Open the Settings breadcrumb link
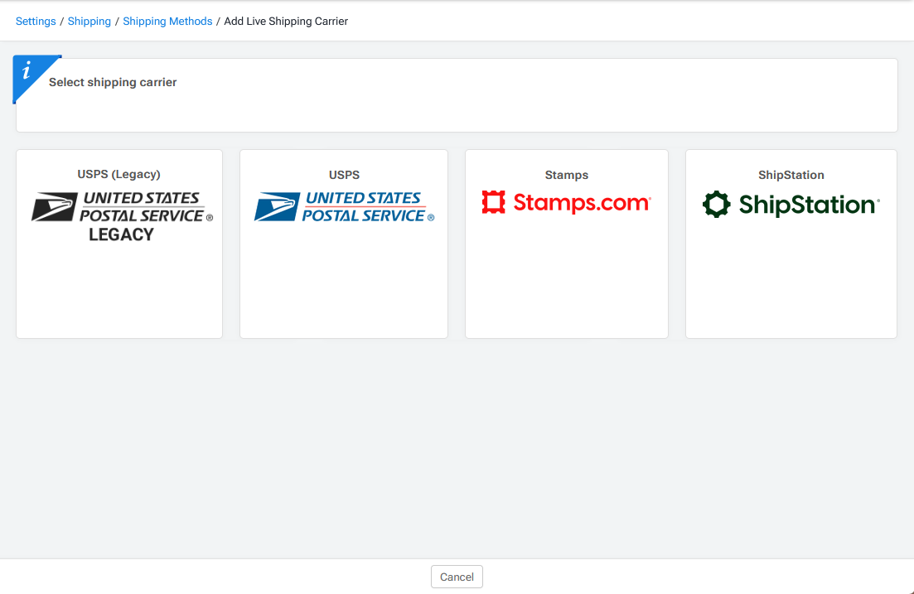The width and height of the screenshot is (914, 594). (x=35, y=21)
